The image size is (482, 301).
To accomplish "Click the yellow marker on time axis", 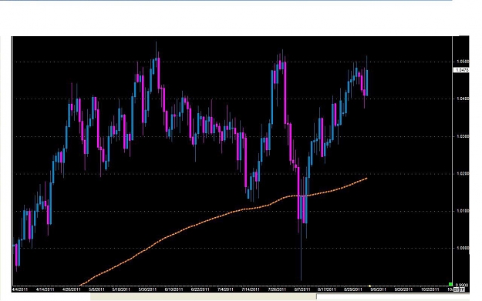I will [370, 286].
